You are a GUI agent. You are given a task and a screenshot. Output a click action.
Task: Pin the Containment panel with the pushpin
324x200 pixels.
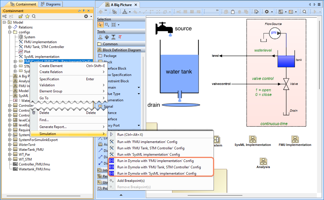pyautogui.click(x=84, y=11)
